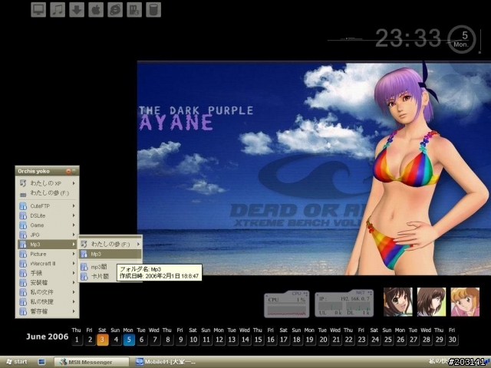Image resolution: width=491 pixels, height=368 pixels.
Task: Switch to MSN Messenger taskbar button
Action: 91,362
